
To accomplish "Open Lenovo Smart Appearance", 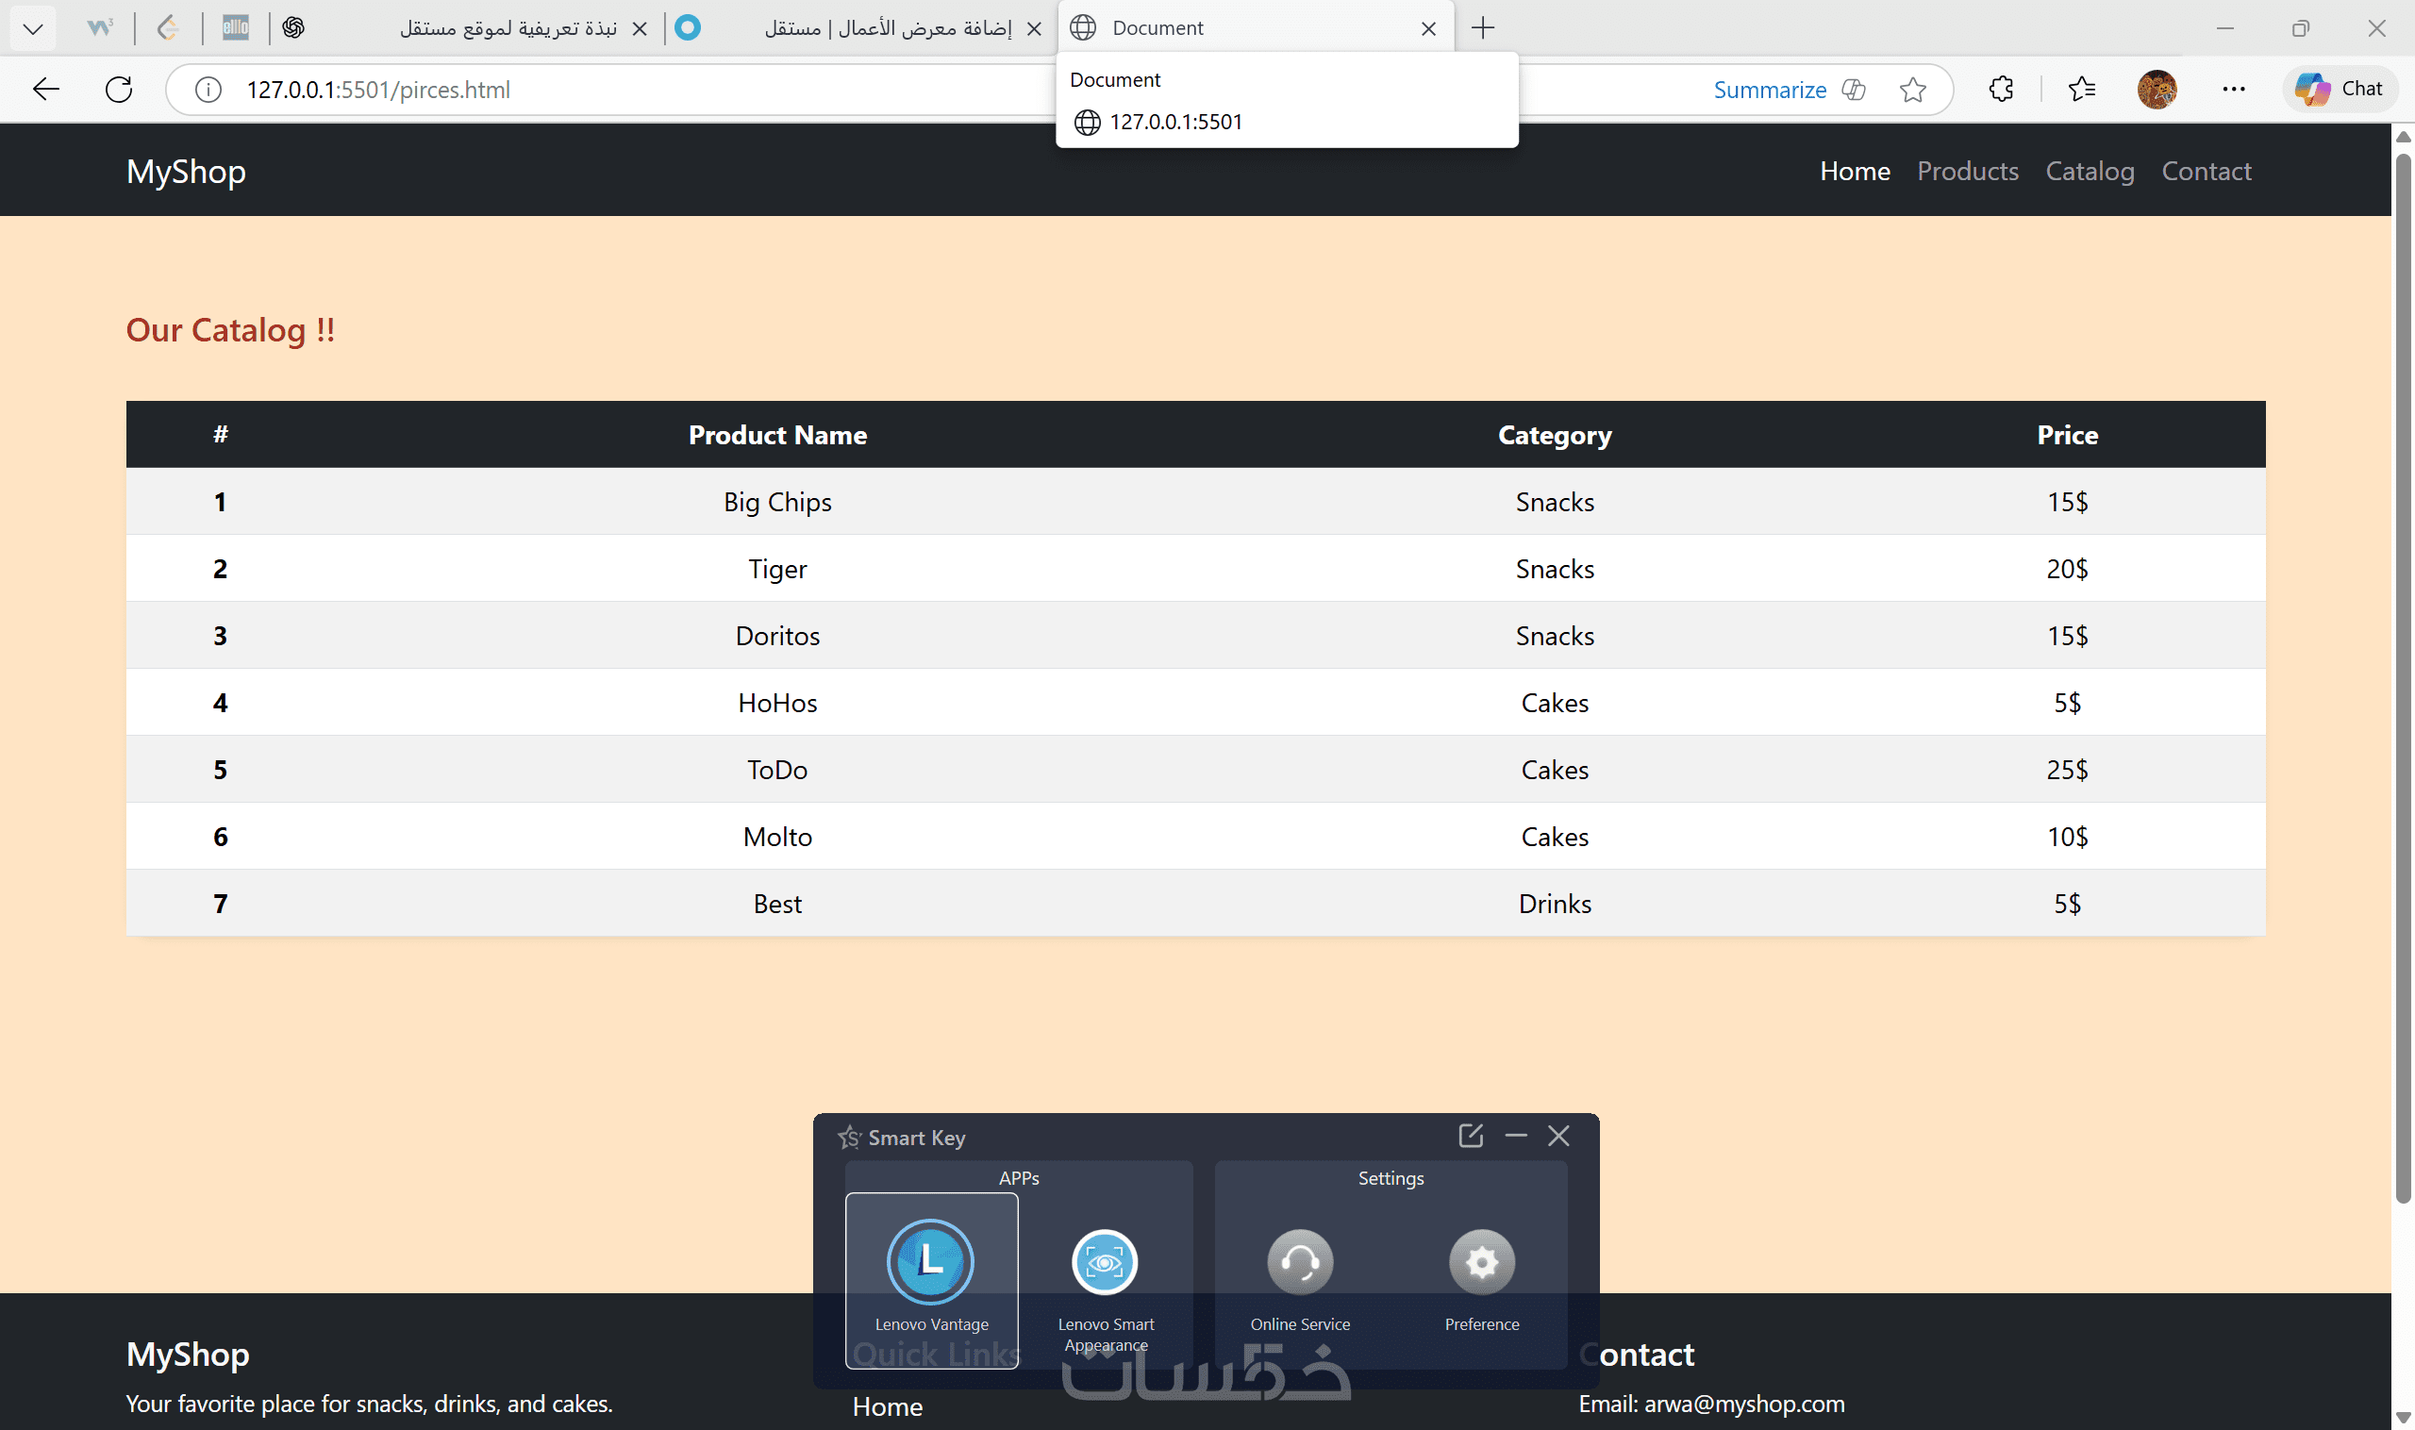I will point(1105,1262).
